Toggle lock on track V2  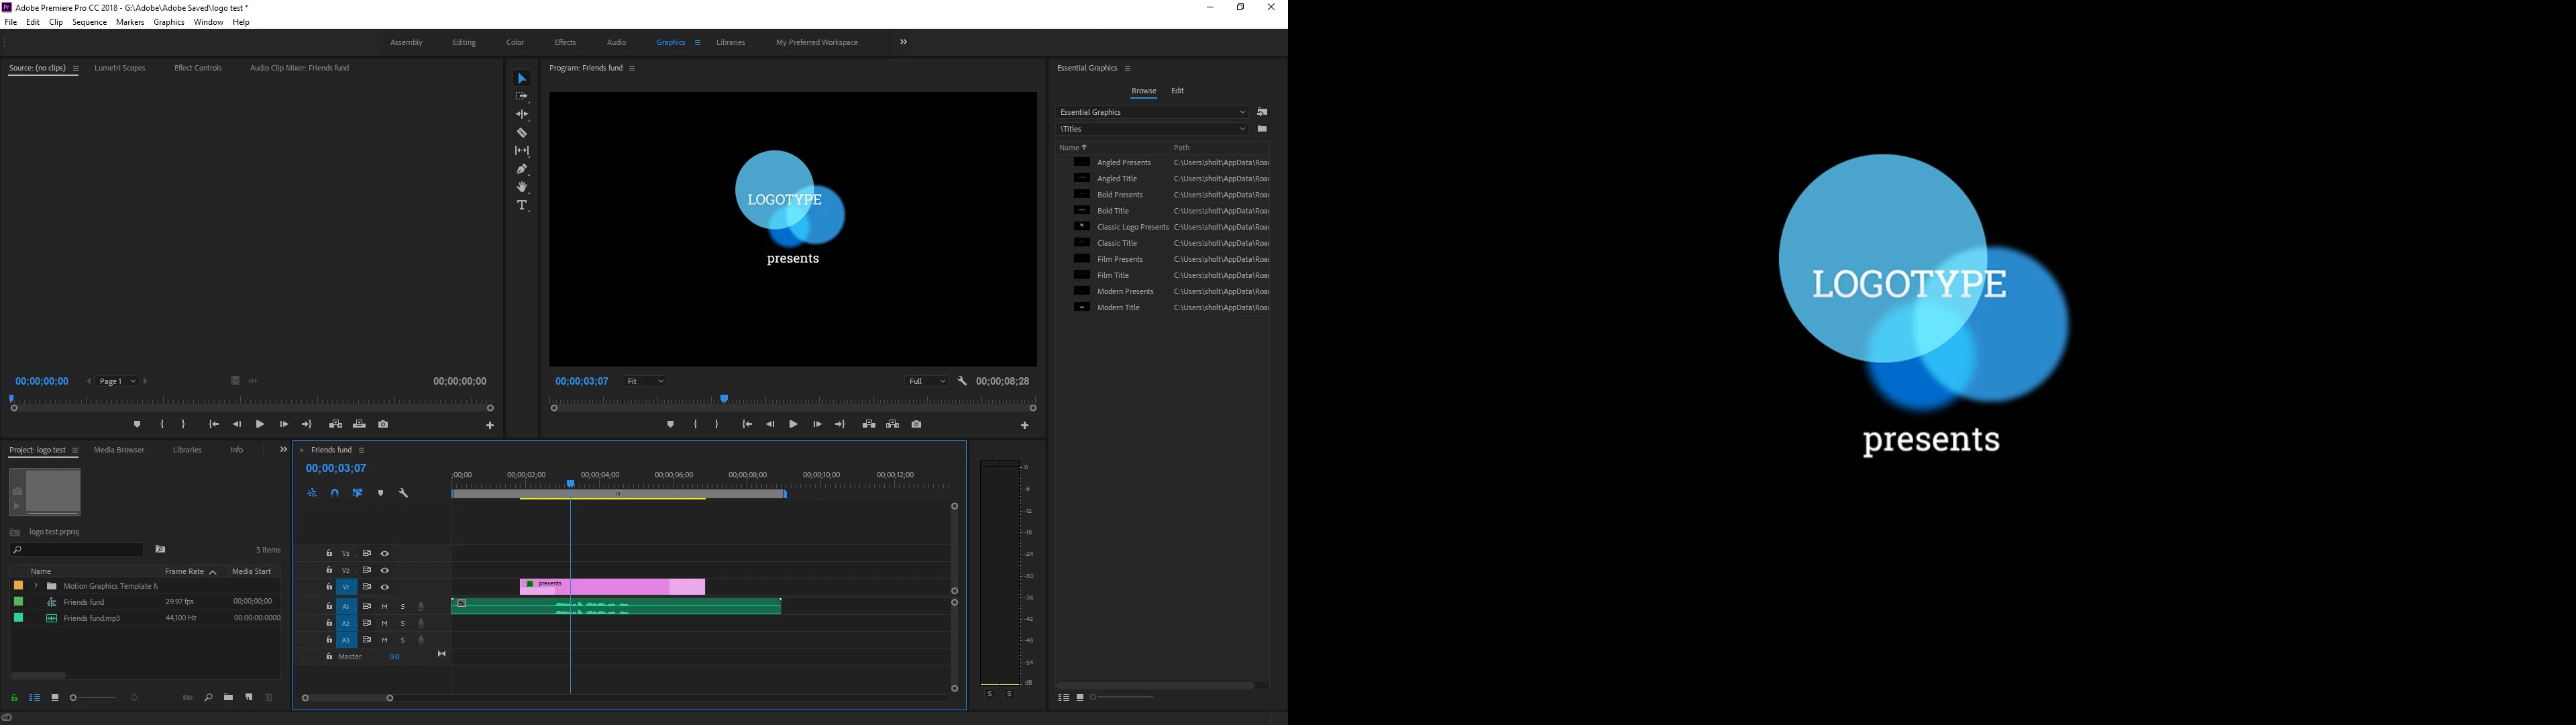tap(329, 570)
